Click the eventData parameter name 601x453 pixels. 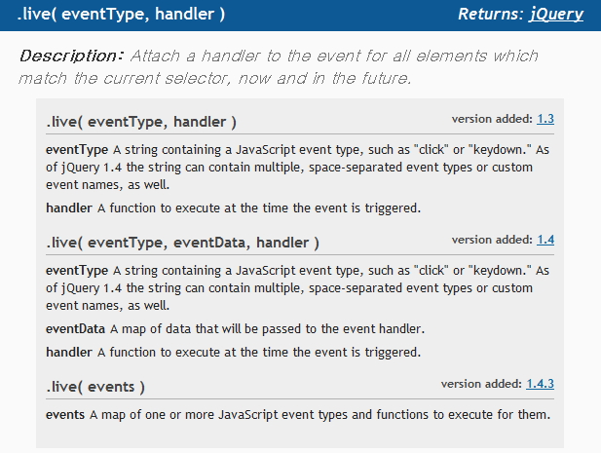(x=76, y=329)
